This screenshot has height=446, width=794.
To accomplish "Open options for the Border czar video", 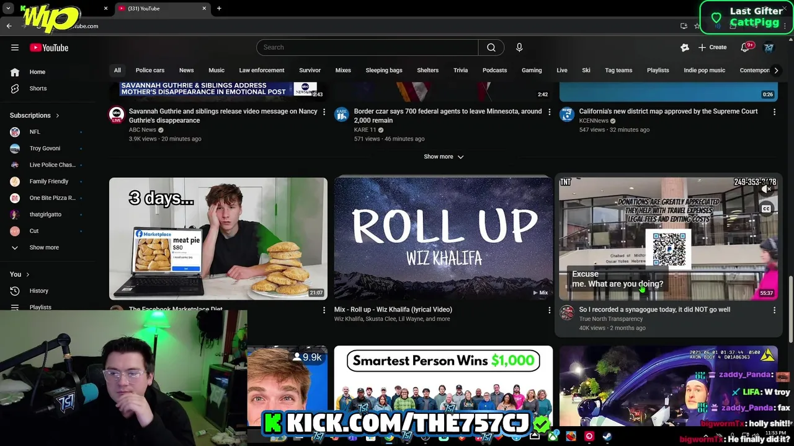I will pos(549,112).
